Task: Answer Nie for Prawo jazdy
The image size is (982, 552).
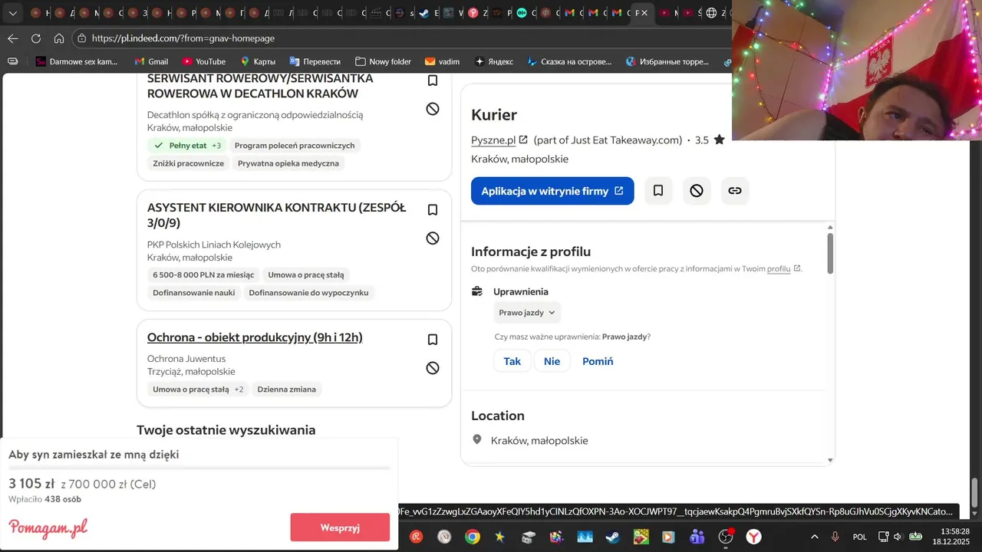Action: click(x=552, y=361)
